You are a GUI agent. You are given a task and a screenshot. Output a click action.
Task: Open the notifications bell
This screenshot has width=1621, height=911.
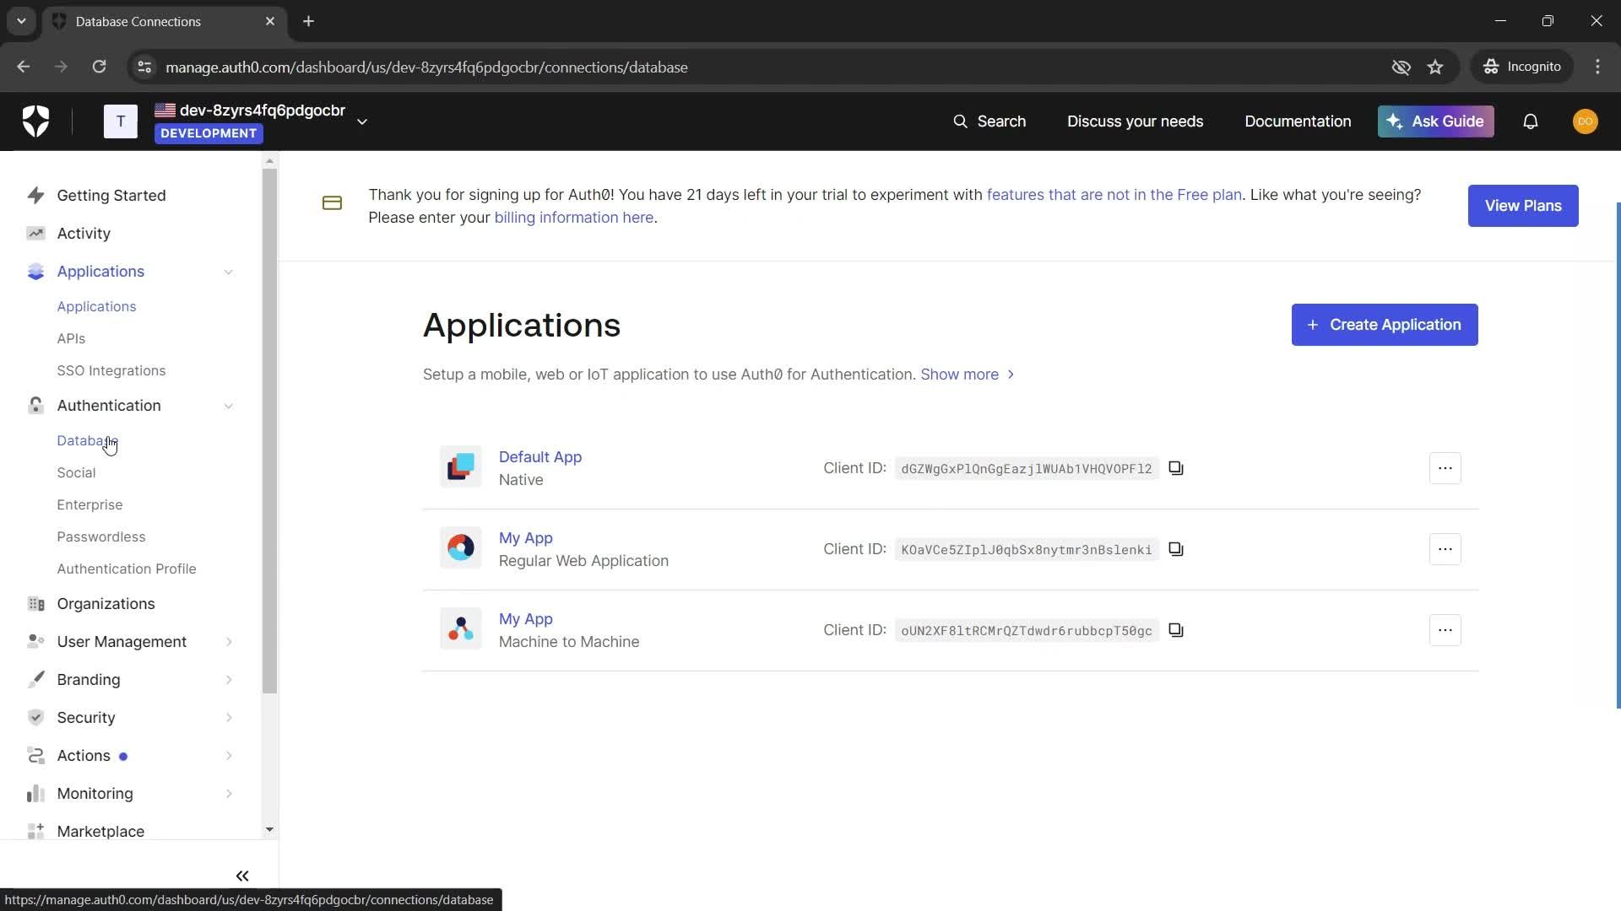(1530, 121)
